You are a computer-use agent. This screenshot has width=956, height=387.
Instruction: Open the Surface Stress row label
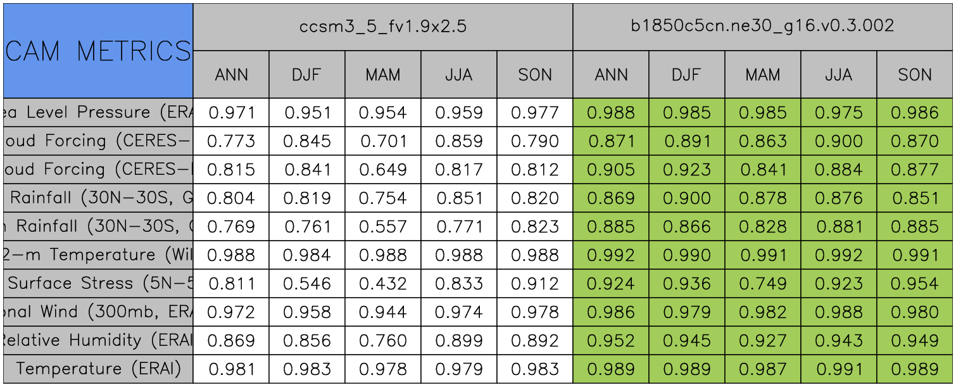tap(98, 283)
